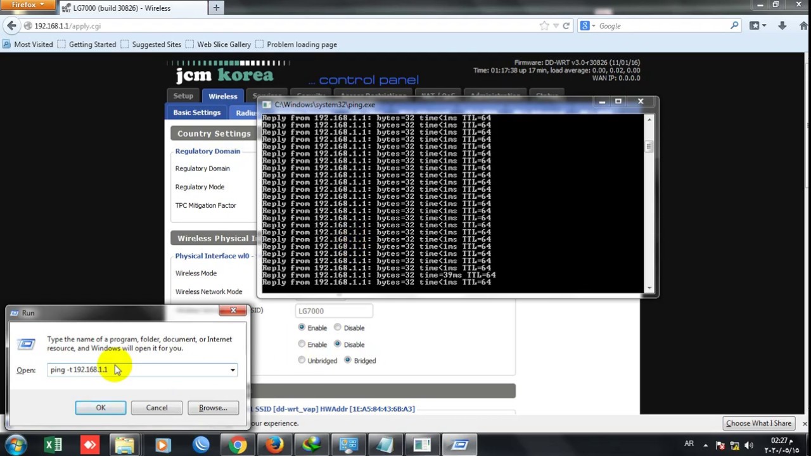Image resolution: width=811 pixels, height=456 pixels.
Task: Open the taskbar clock and date
Action: point(781,445)
